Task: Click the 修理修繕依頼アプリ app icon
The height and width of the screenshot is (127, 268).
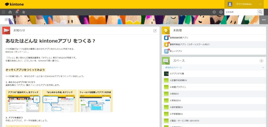Action: (x=166, y=38)
